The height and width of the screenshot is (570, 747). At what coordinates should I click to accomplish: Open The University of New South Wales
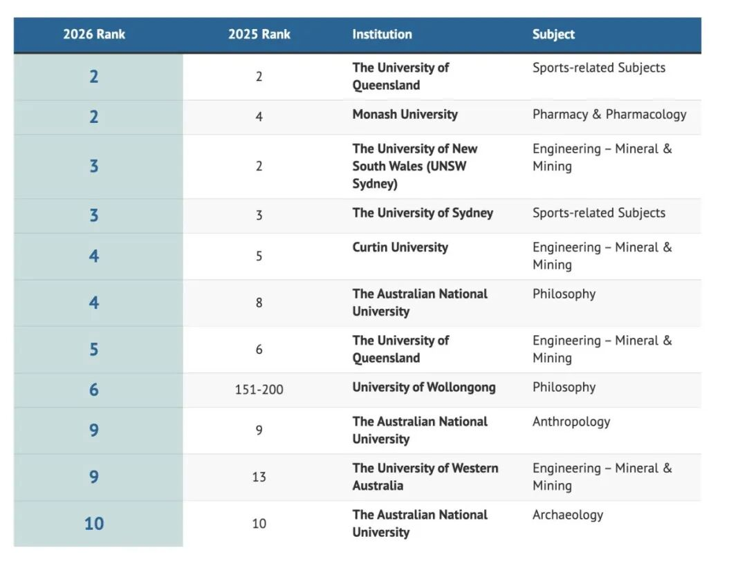(414, 166)
